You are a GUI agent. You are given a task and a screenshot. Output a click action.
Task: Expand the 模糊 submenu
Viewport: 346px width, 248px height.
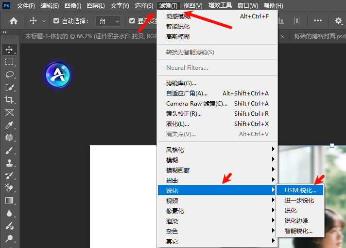coord(217,160)
